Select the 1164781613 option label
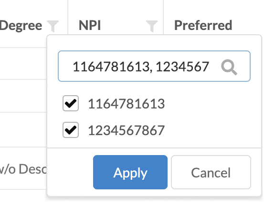Screen dimensions: 275x206 (126, 104)
